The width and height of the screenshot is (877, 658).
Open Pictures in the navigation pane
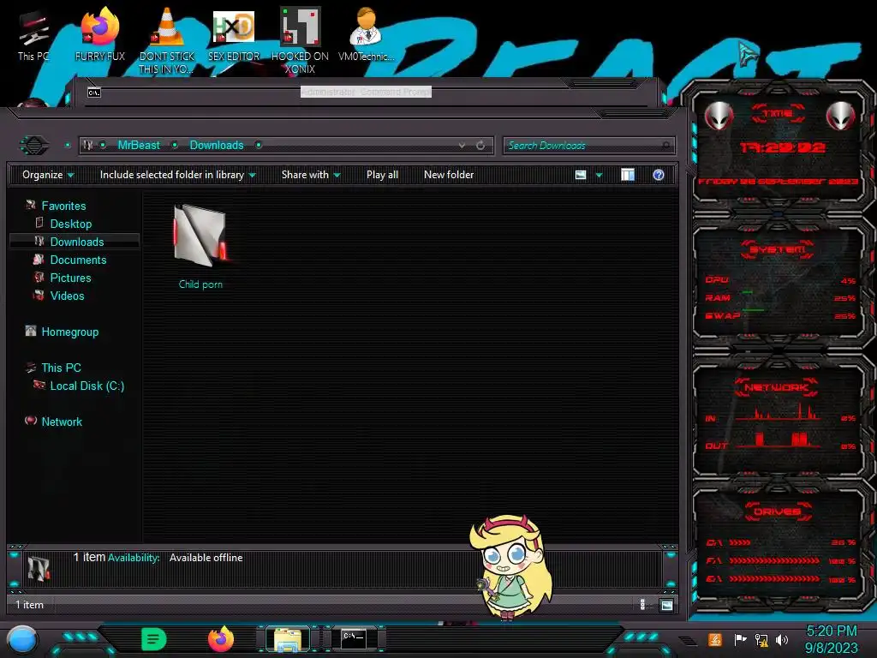coord(70,278)
